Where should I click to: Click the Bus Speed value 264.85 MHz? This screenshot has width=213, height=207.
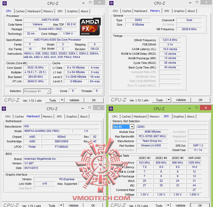click(x=35, y=77)
